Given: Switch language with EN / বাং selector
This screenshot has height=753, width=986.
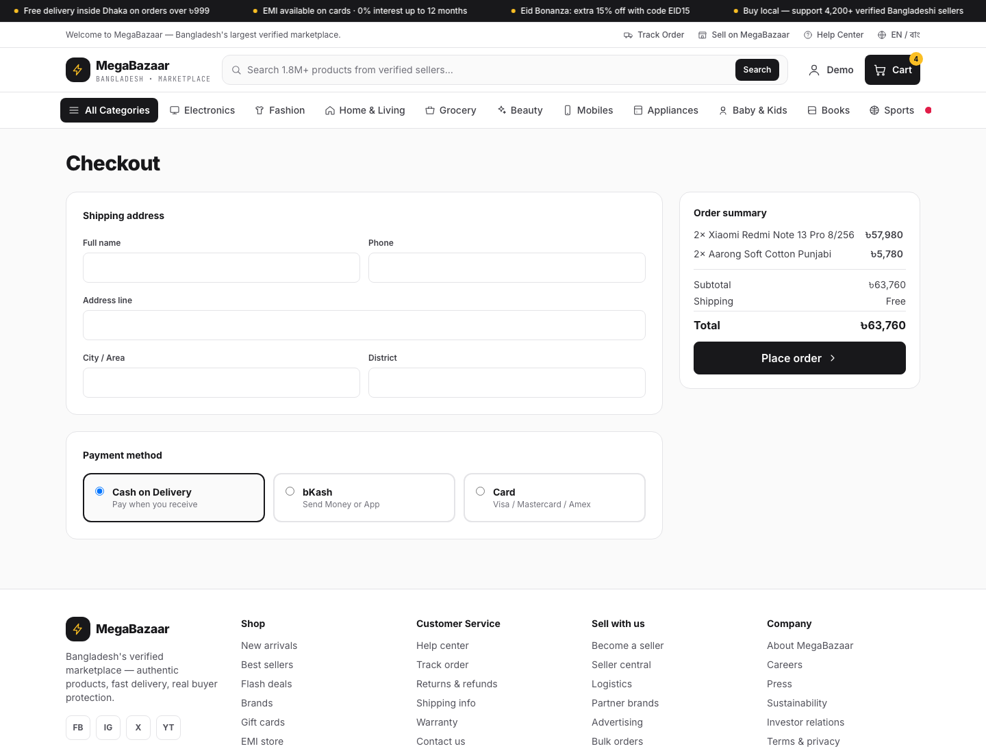Looking at the screenshot, I should (899, 35).
